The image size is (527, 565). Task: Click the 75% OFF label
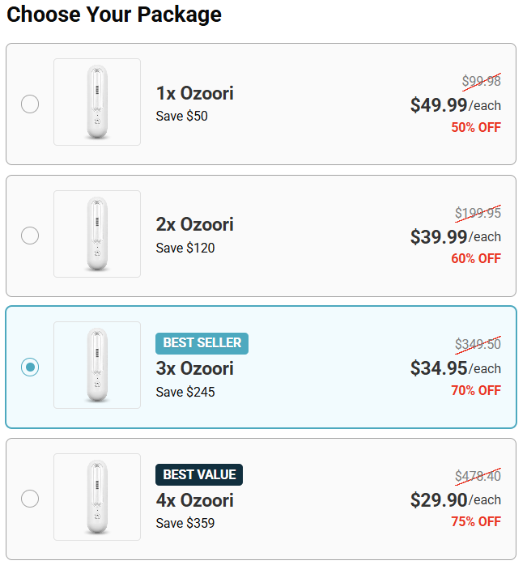pos(476,522)
